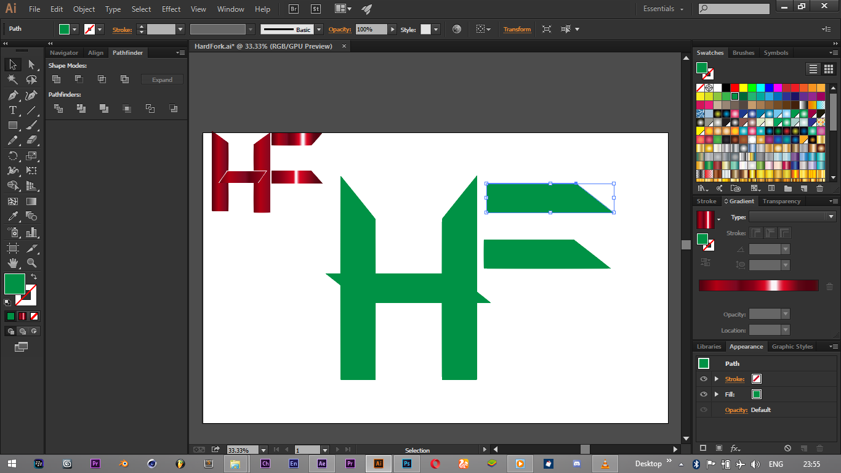The width and height of the screenshot is (841, 473).
Task: Switch to the Brushes tab
Action: 743,53
